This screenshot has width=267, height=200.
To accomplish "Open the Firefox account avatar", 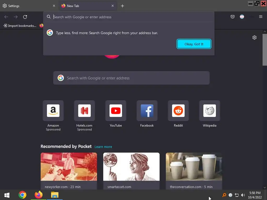I will coord(242,17).
